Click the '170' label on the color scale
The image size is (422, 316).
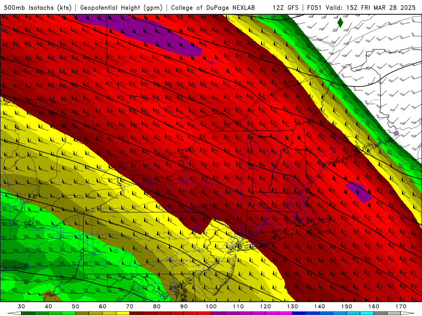(x=401, y=307)
